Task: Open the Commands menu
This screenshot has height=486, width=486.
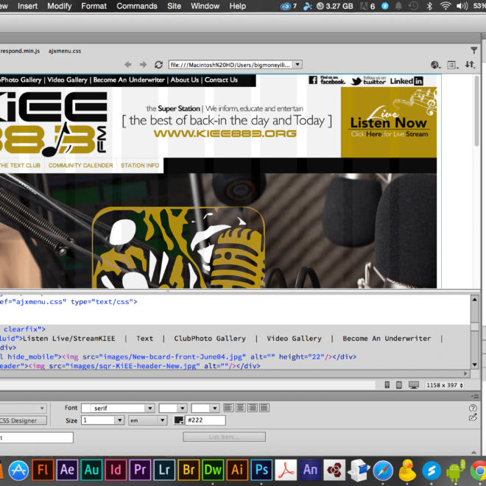Action: (x=136, y=6)
